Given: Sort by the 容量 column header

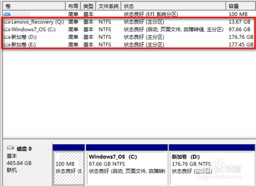Looking at the screenshot, I should 241,6.
